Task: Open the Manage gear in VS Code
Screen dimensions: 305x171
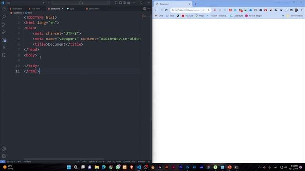Action: (4, 156)
